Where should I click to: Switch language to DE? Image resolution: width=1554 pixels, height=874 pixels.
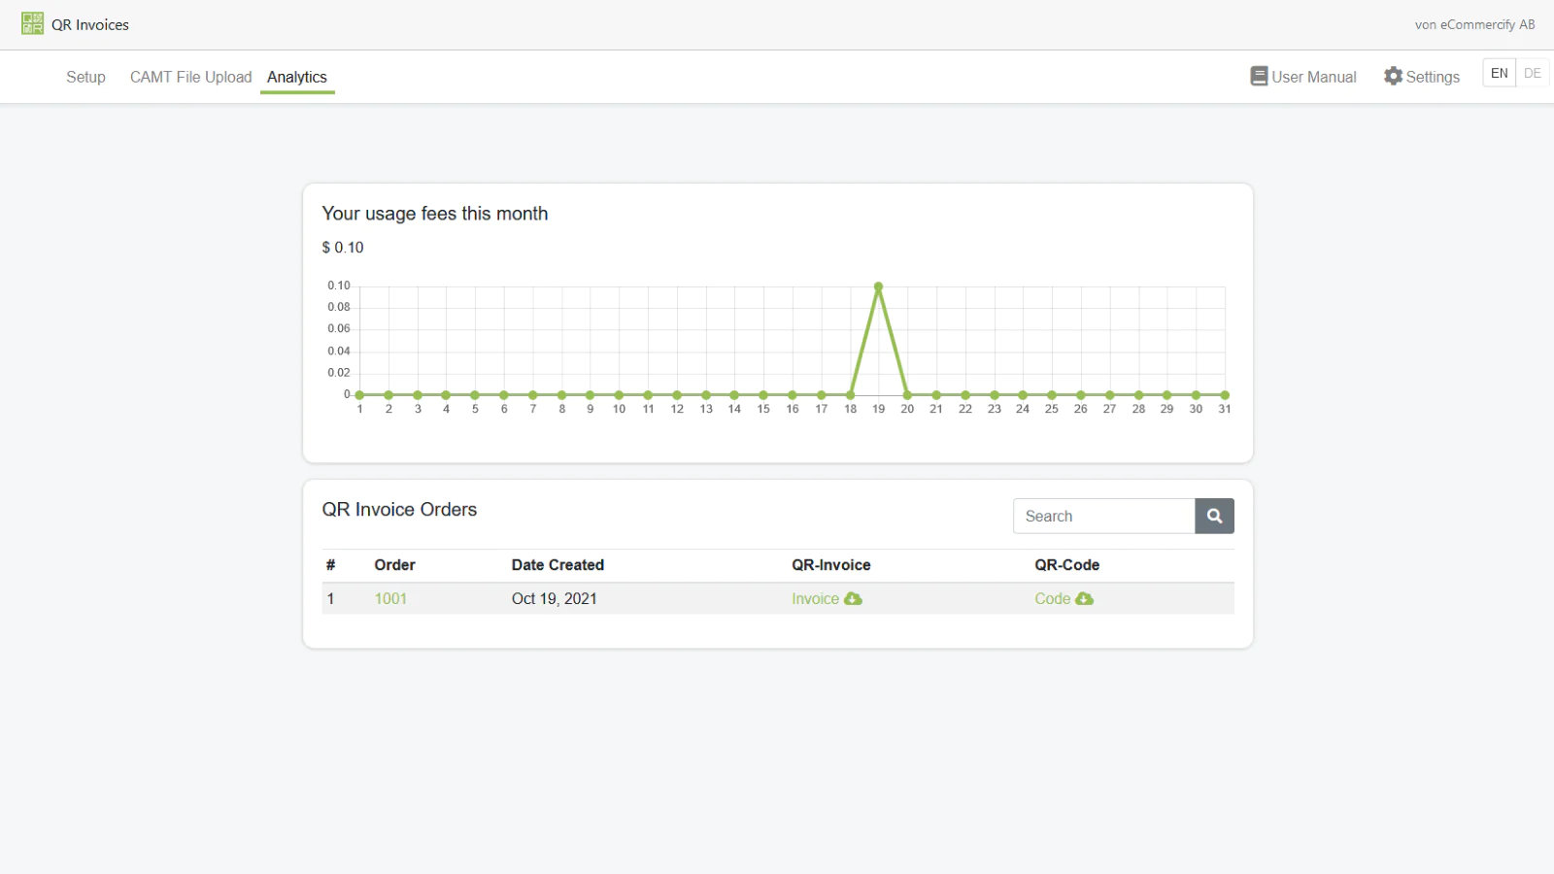[x=1533, y=73]
